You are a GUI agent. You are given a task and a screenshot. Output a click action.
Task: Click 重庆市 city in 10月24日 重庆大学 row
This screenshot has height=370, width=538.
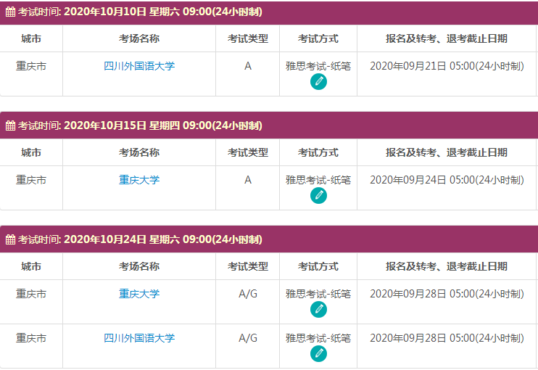click(x=31, y=294)
